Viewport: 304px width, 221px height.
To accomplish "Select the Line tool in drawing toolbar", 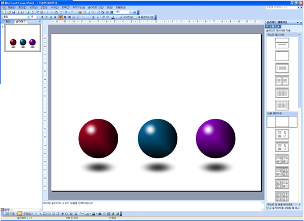I will [36, 214].
